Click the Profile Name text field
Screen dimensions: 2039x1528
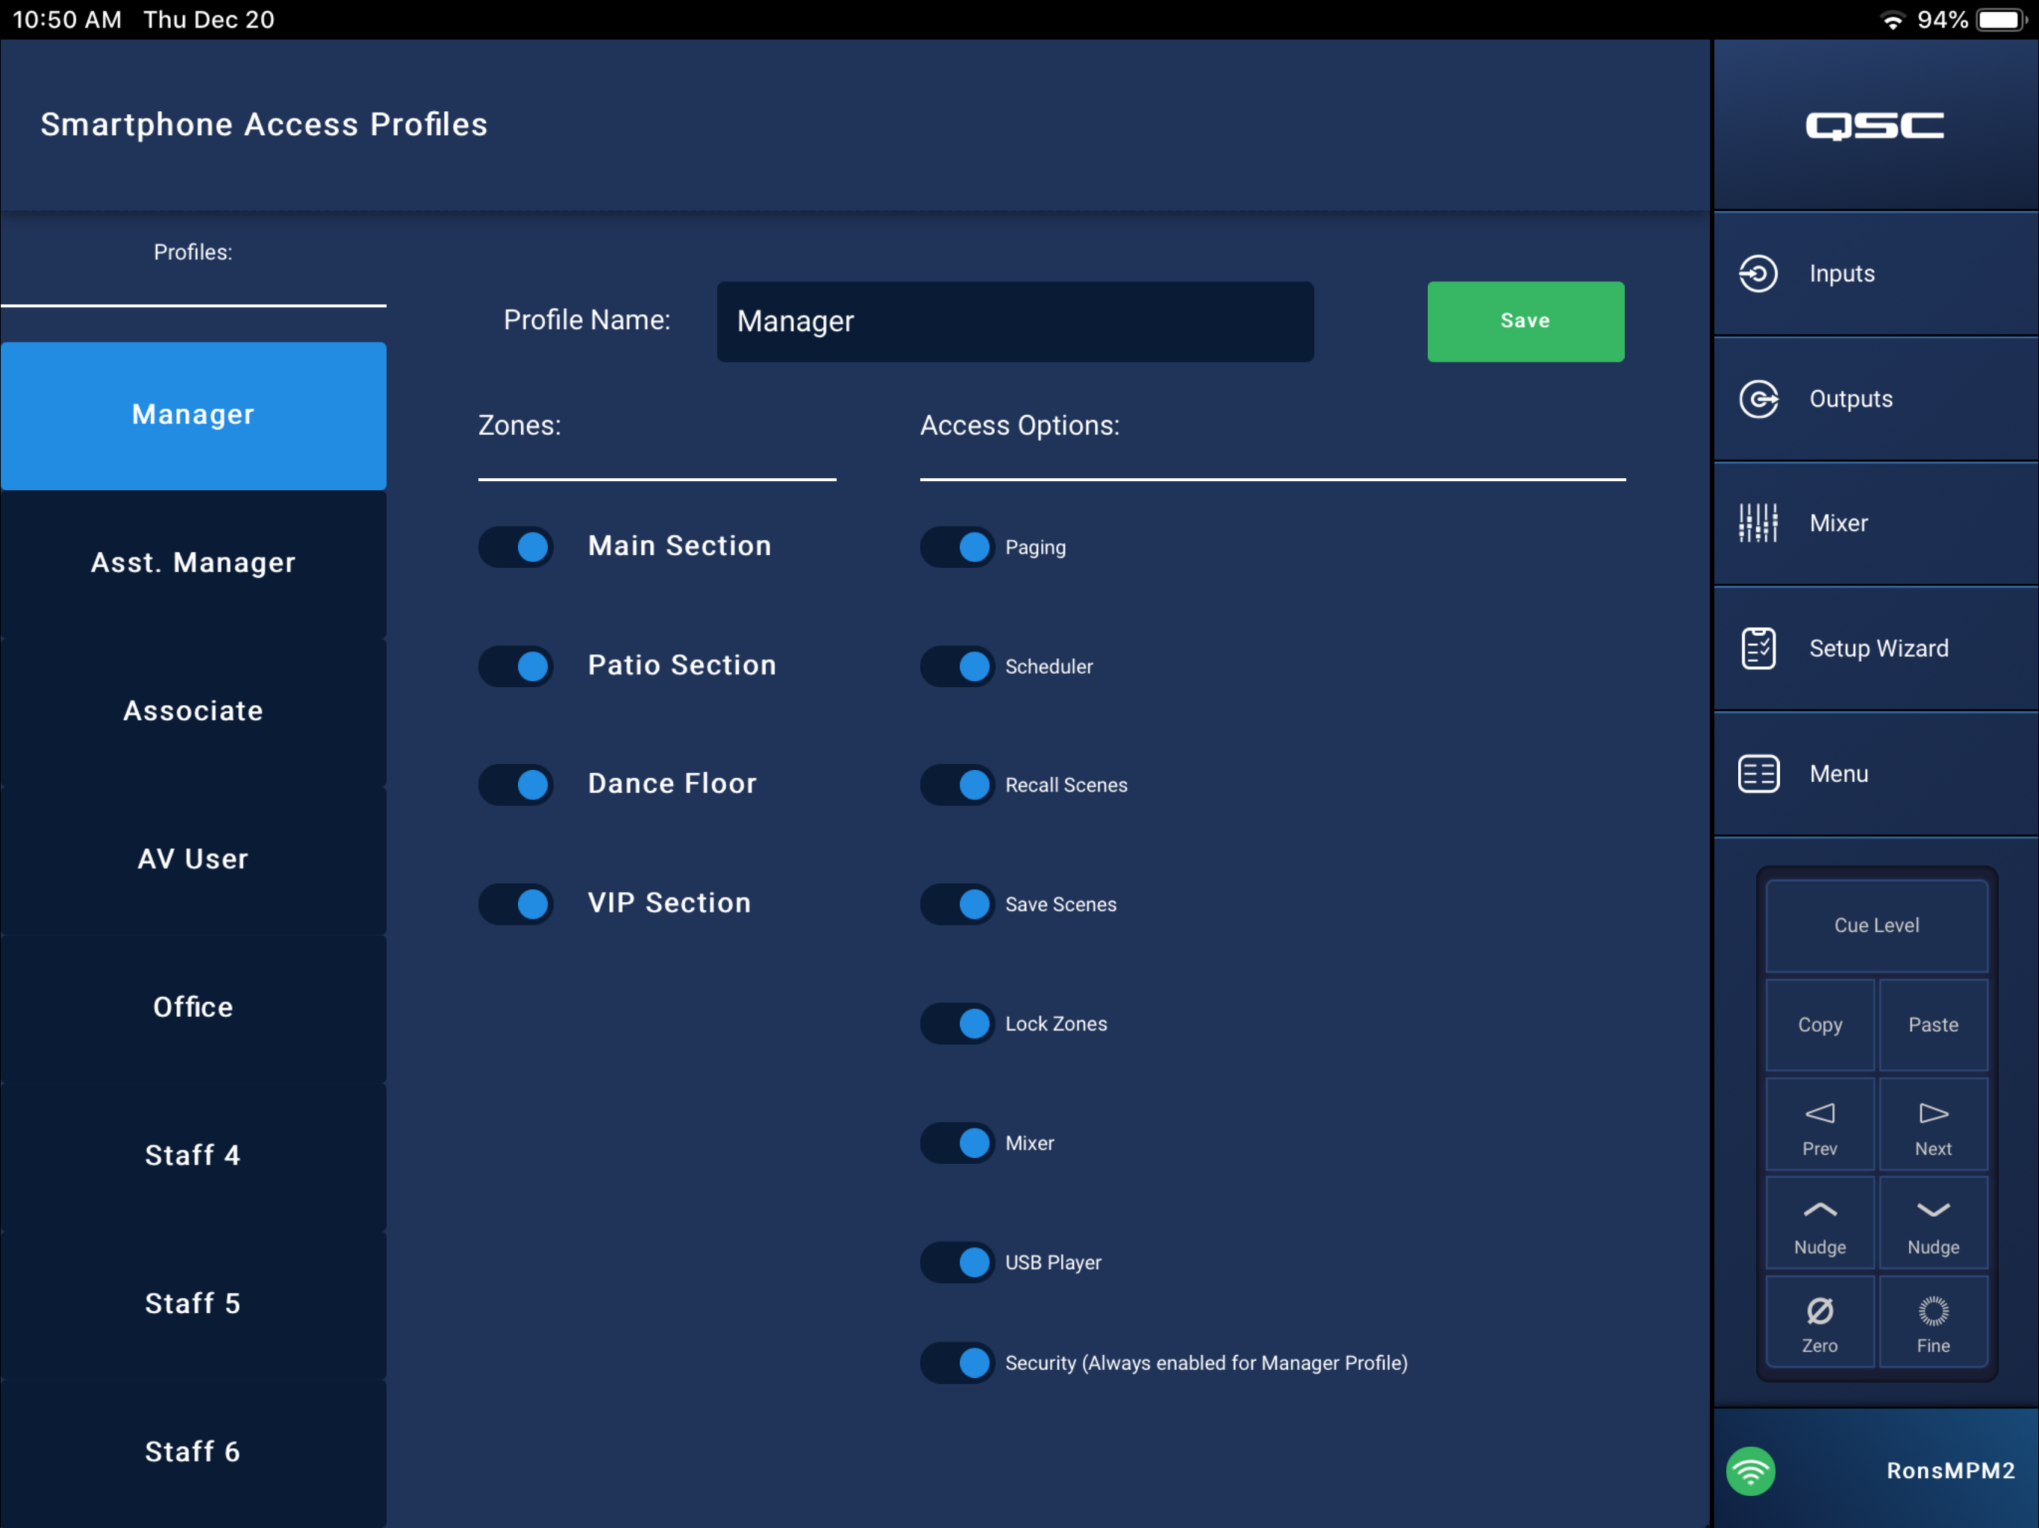click(x=1015, y=321)
